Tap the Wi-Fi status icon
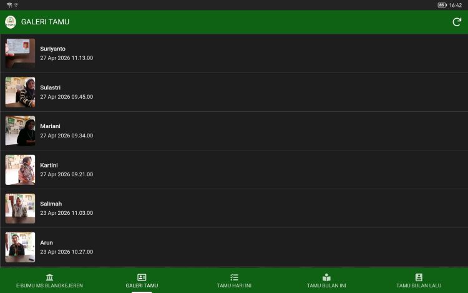 (x=9, y=5)
